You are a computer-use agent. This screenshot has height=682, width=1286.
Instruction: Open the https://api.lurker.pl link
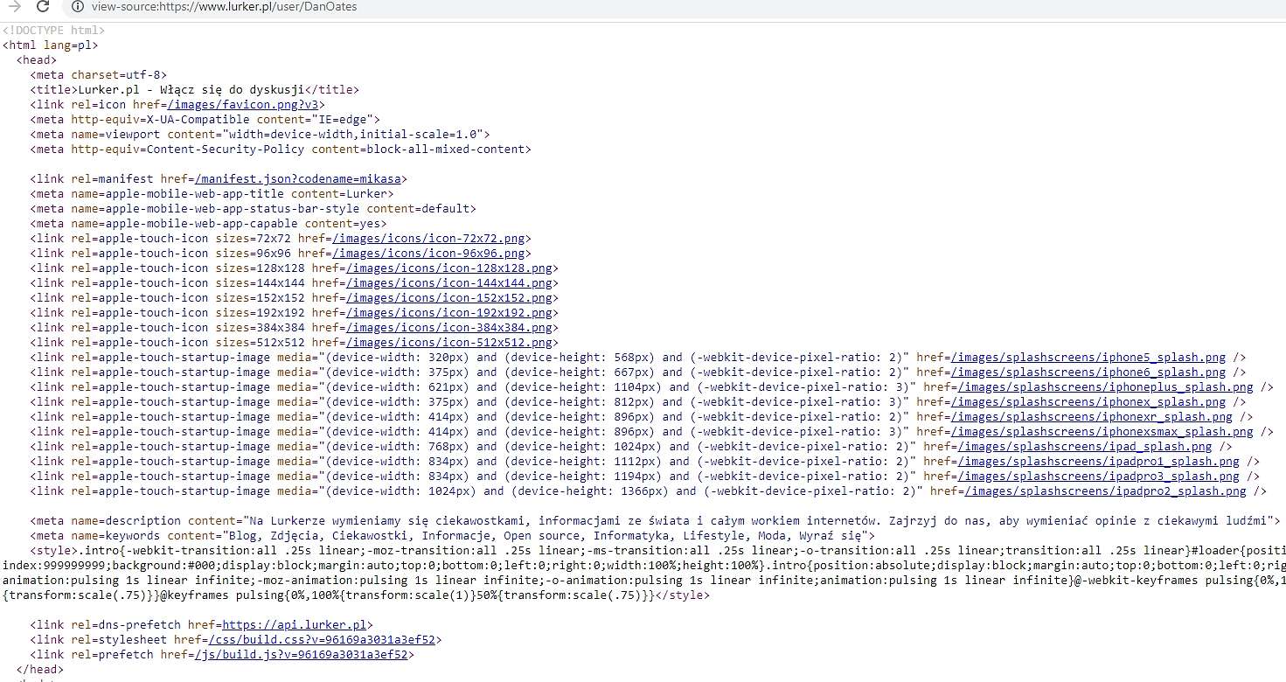(295, 624)
